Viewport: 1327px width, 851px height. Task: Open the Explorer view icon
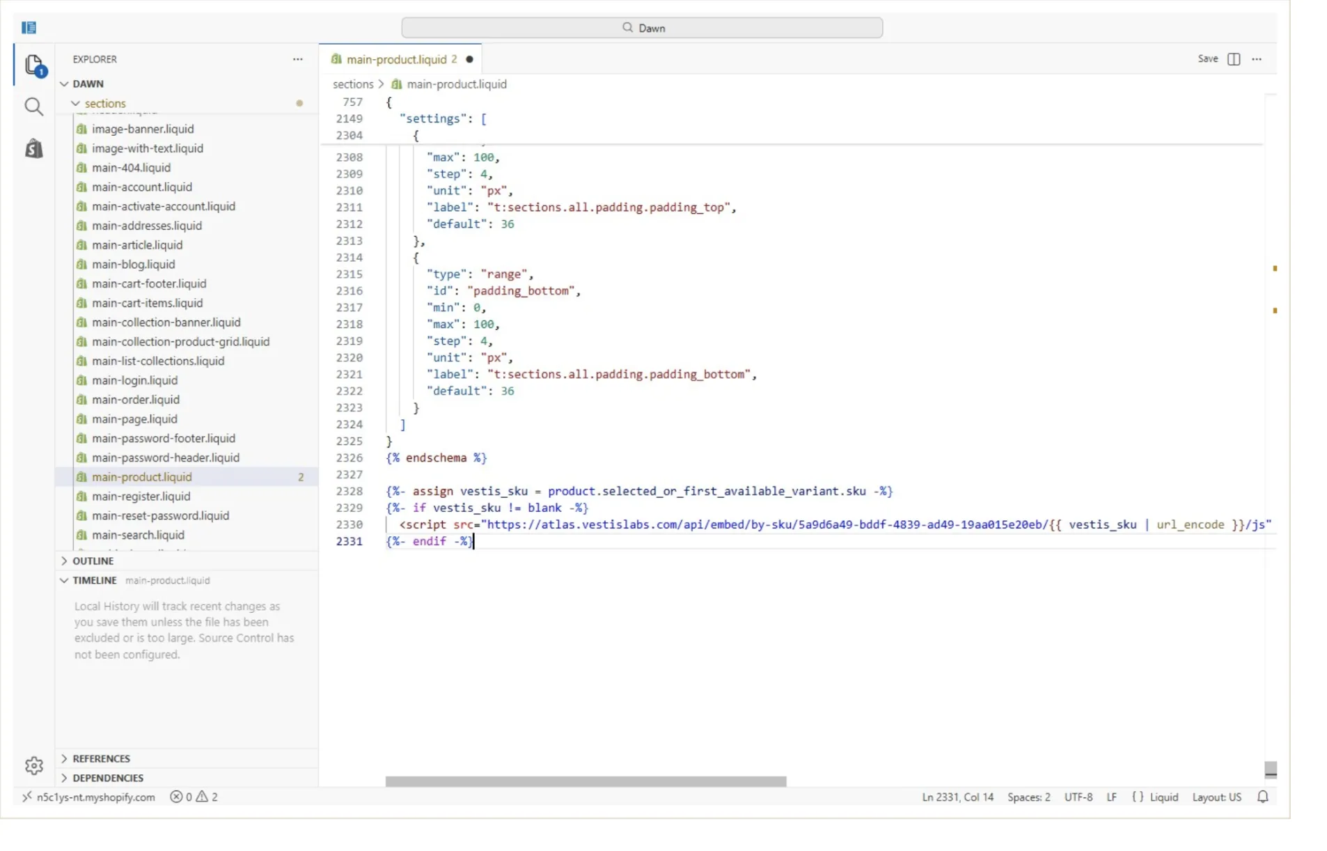pos(34,65)
